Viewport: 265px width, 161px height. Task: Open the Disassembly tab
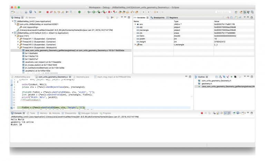click(69, 113)
